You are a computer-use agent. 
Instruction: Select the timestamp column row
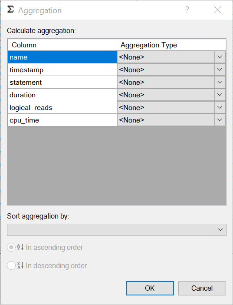[62, 70]
